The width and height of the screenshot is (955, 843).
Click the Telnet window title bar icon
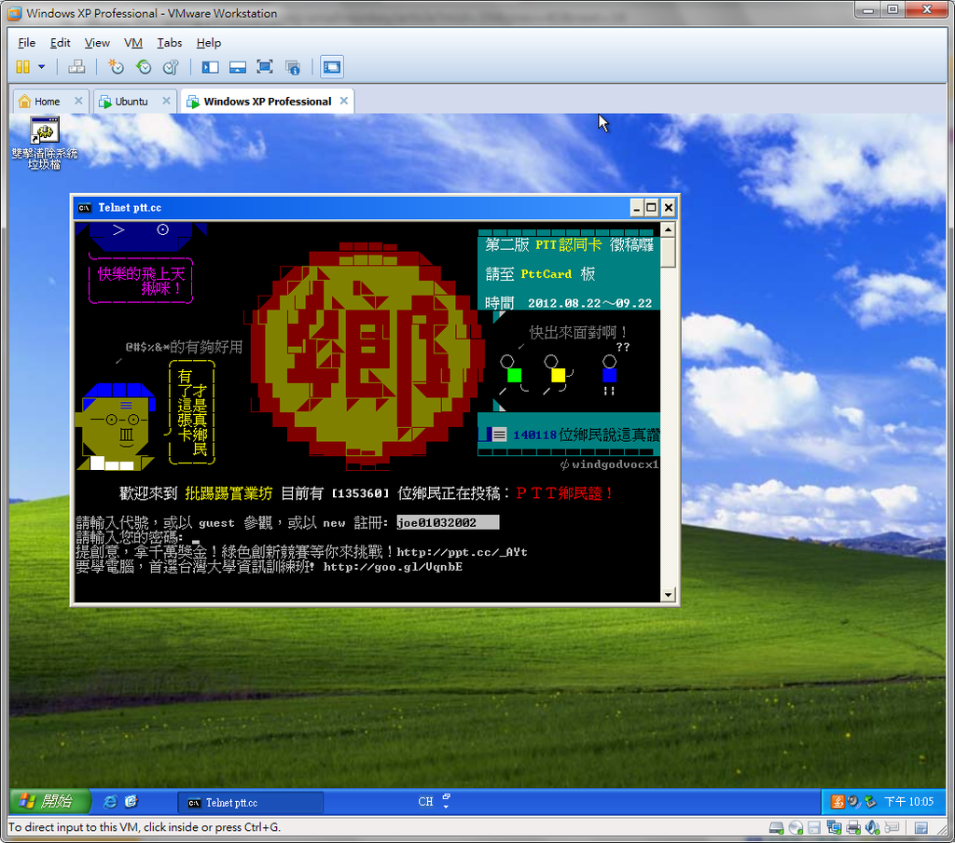click(x=85, y=208)
